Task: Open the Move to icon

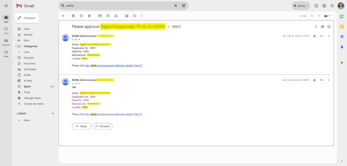Action: pyautogui.click(x=127, y=16)
